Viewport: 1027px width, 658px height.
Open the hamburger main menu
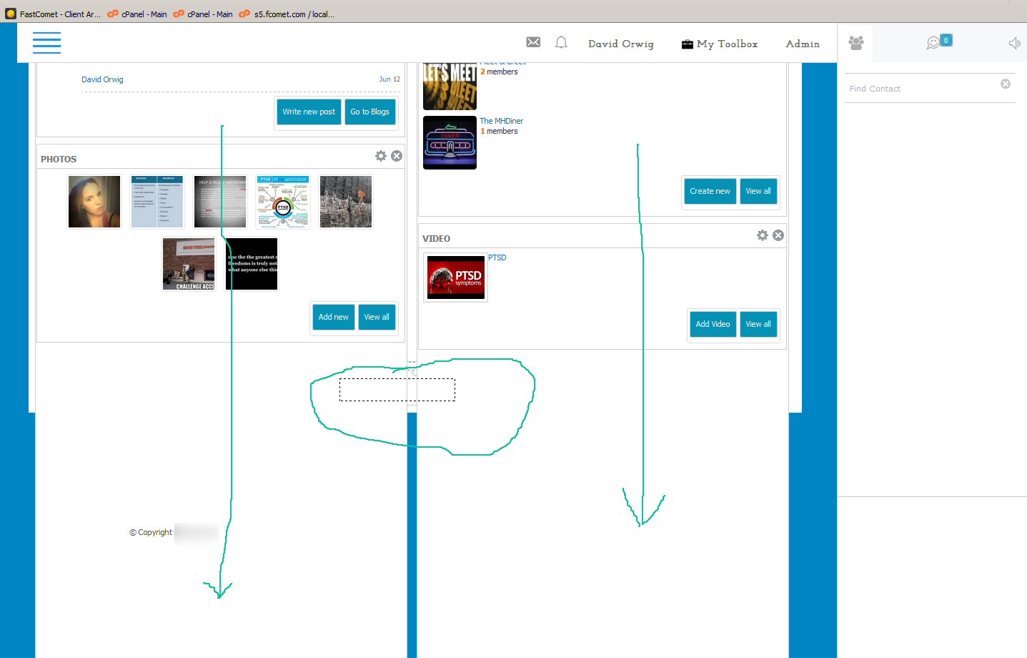46,43
